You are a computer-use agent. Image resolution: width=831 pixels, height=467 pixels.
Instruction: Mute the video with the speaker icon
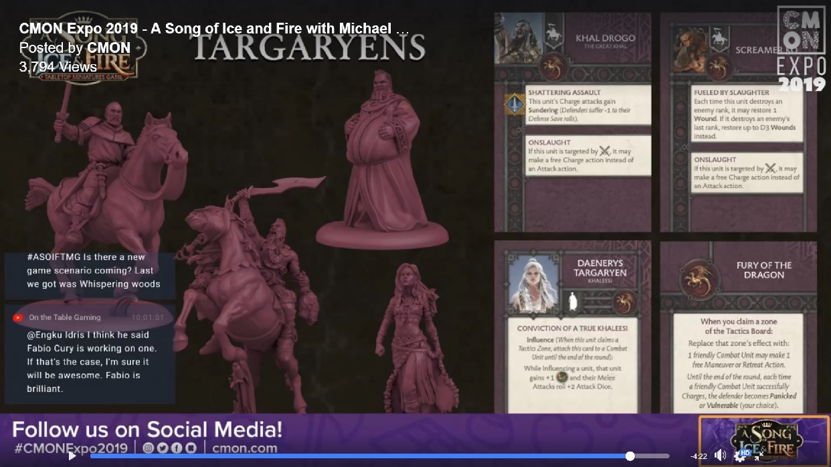(x=720, y=456)
